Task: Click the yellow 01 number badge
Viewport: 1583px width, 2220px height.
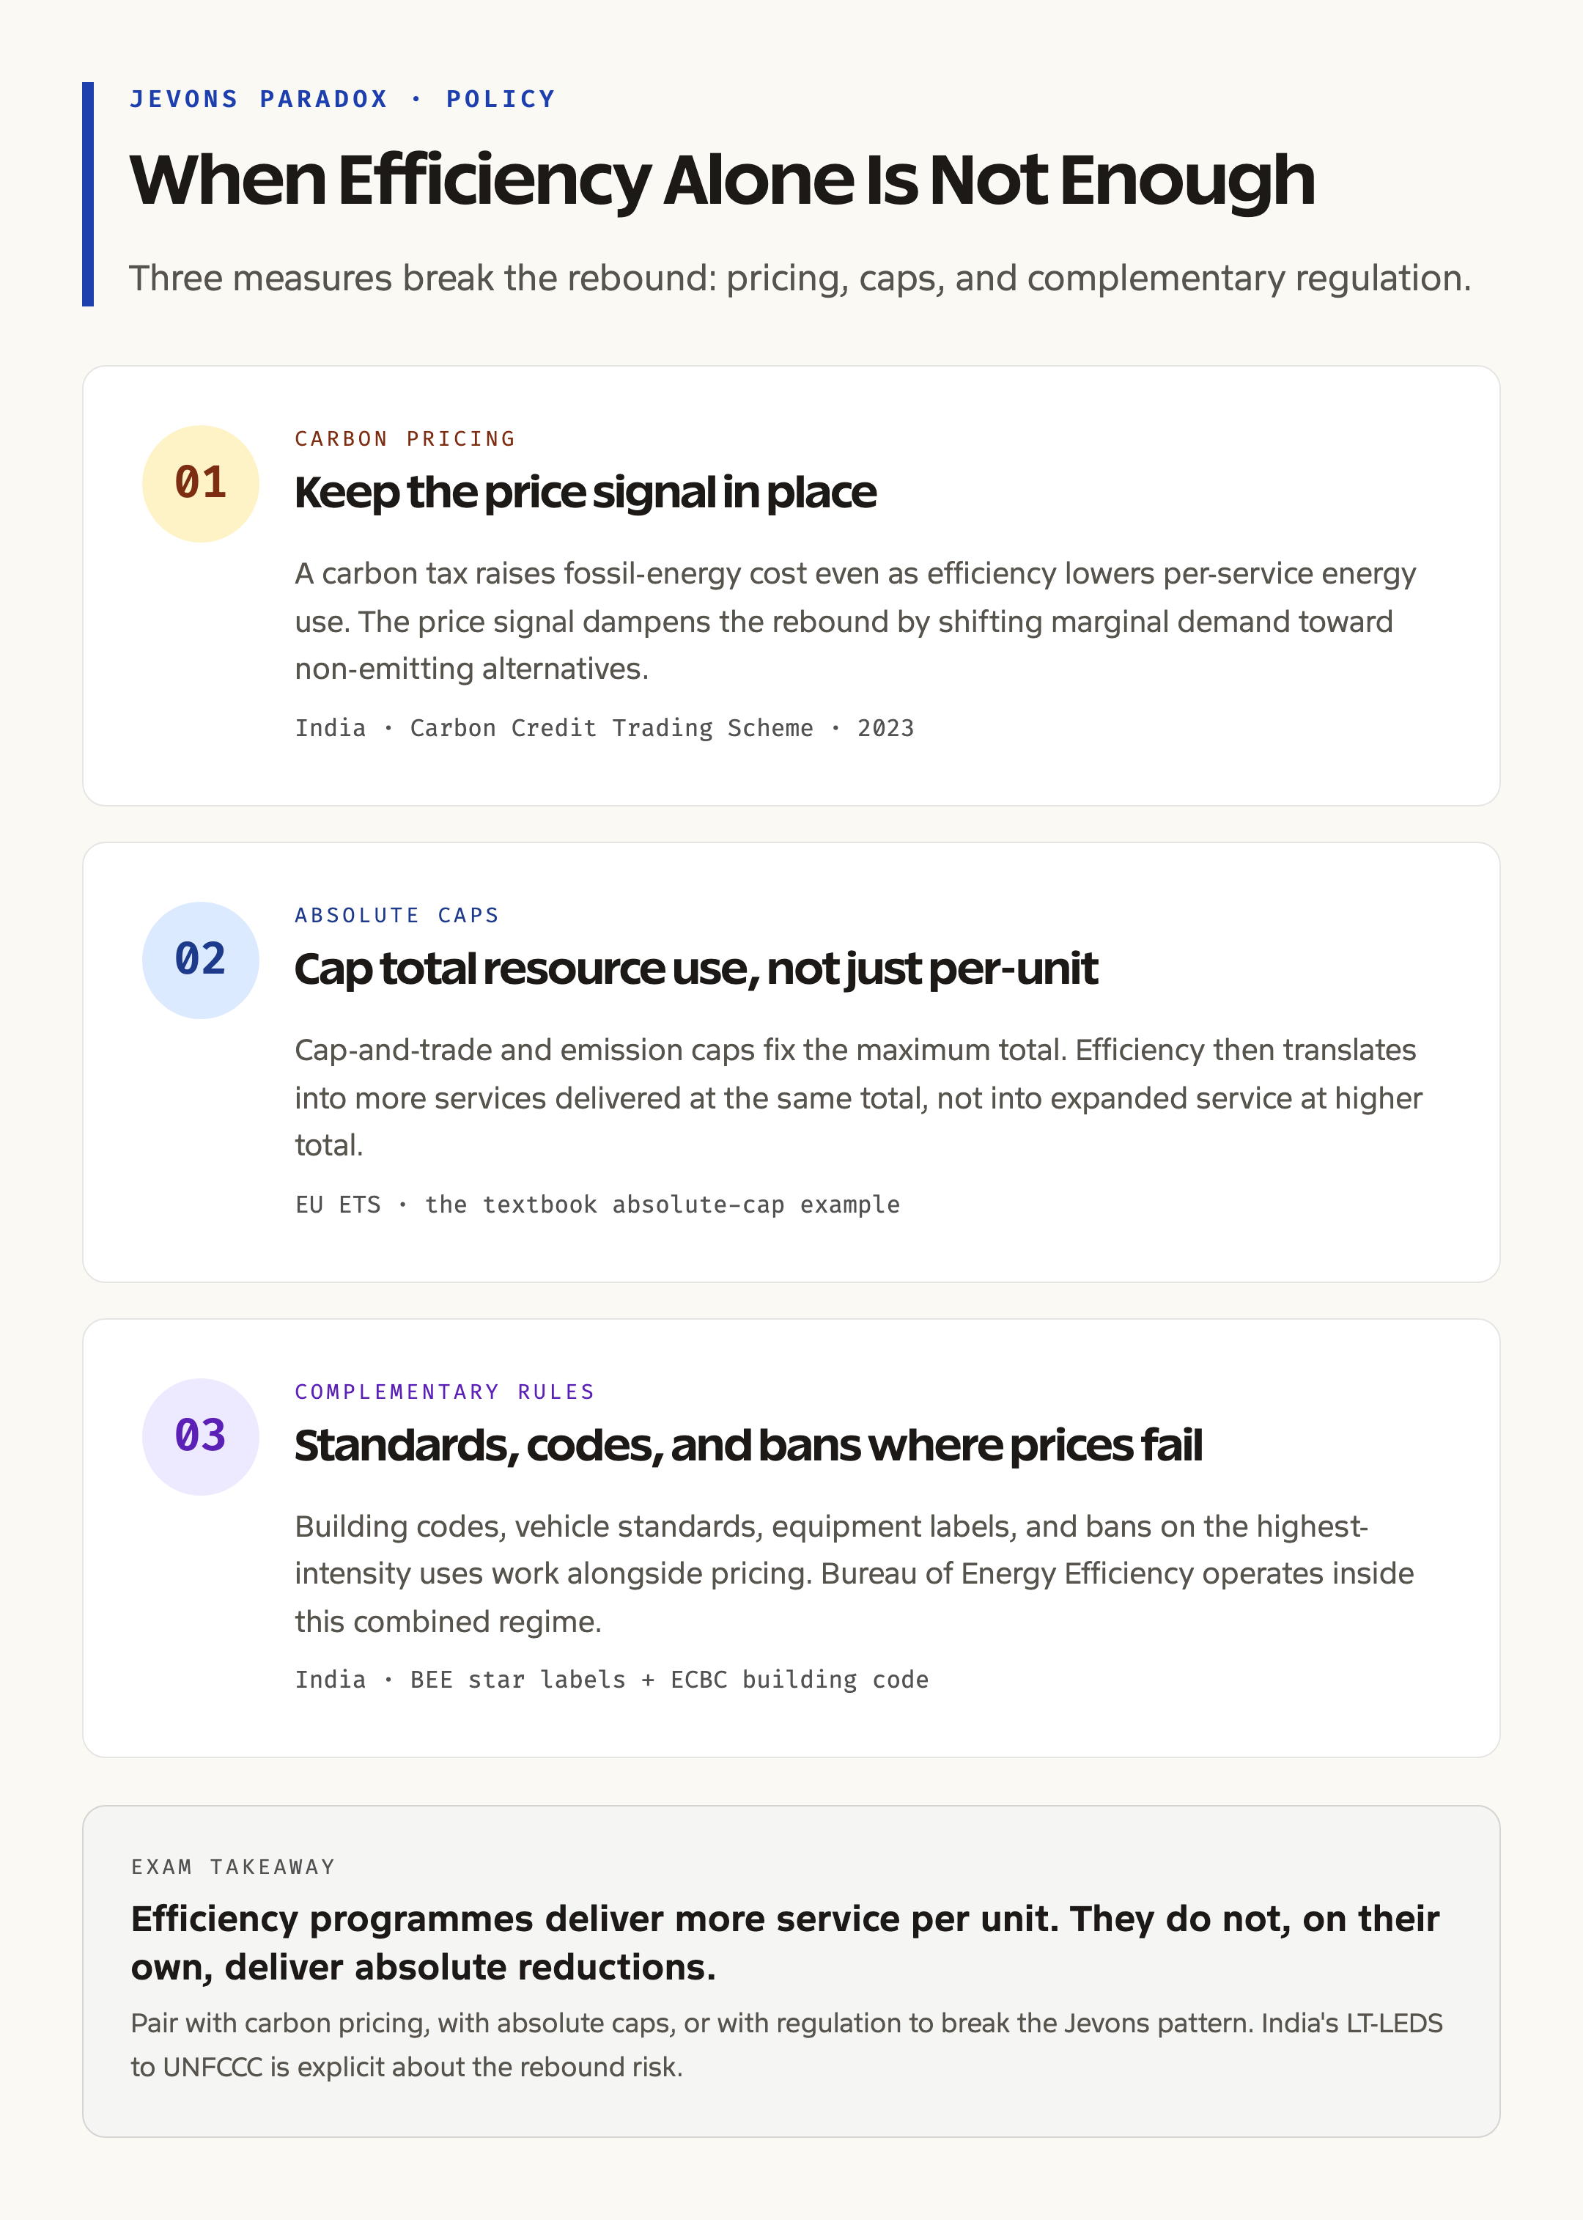Action: pos(201,484)
